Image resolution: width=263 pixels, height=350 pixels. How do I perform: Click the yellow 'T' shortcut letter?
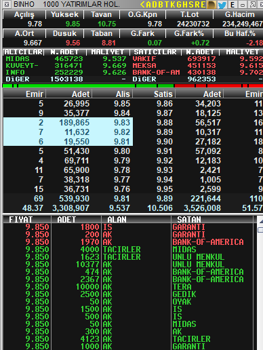click(x=166, y=4)
